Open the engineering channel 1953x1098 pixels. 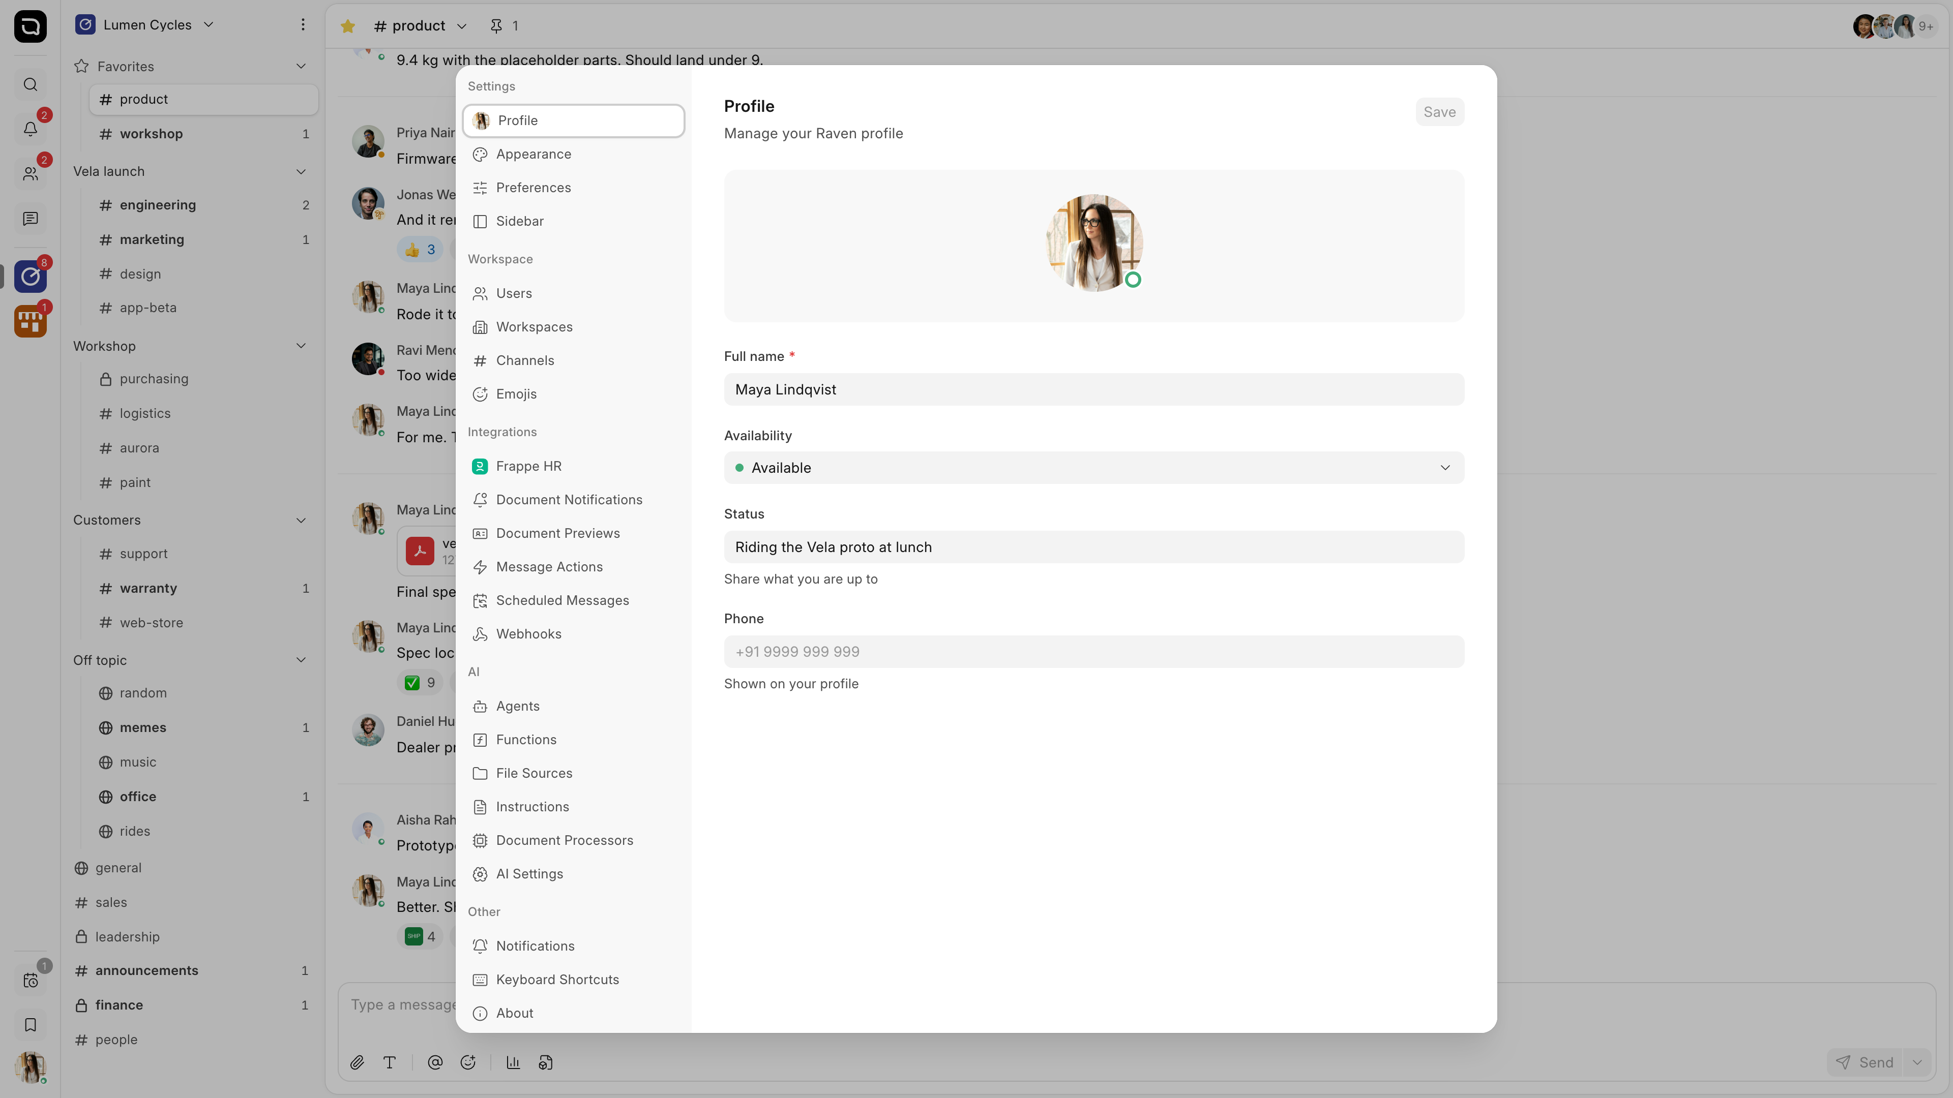tap(203, 204)
